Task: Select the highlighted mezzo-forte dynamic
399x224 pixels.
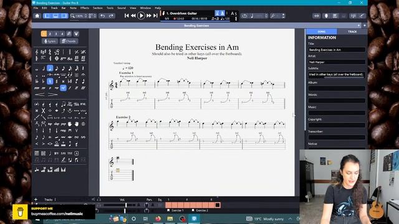Action: (63, 88)
